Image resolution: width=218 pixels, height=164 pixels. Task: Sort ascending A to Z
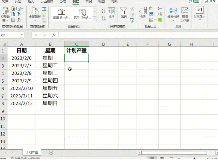104,11
